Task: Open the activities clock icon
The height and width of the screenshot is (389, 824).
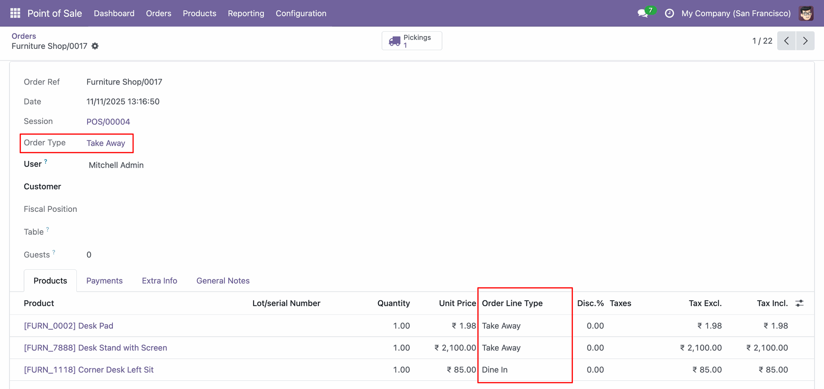Action: pyautogui.click(x=669, y=13)
